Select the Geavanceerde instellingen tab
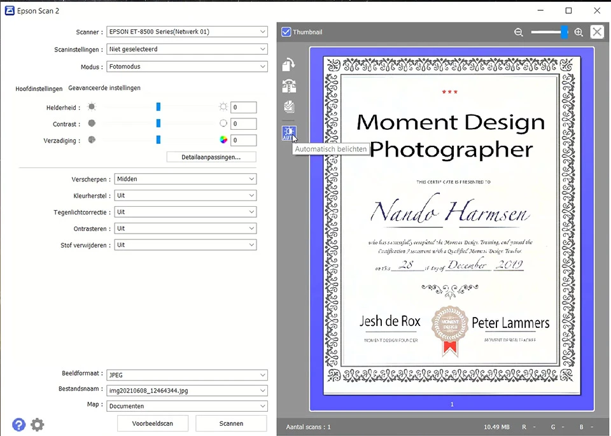Screen dimensions: 611x436 104,88
